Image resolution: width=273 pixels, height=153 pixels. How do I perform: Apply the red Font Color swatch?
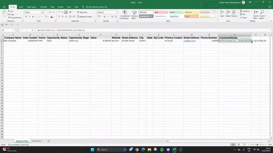tap(52, 17)
